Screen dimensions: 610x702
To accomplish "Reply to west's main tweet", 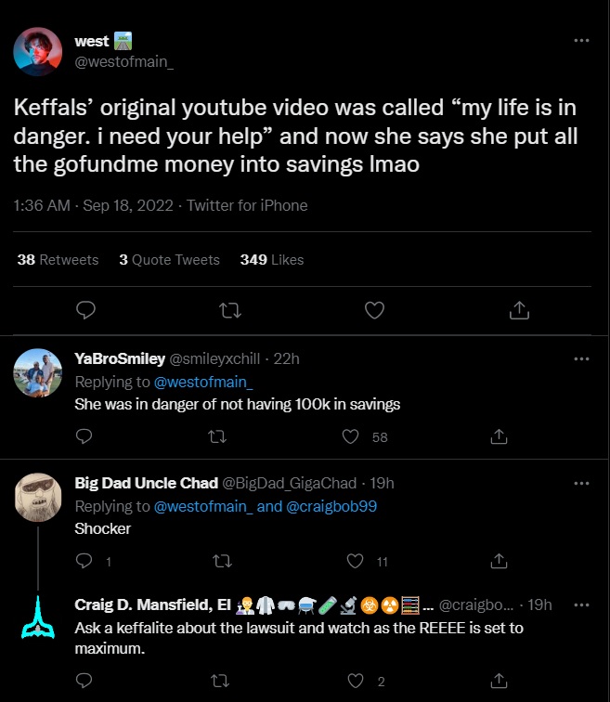I will click(85, 309).
